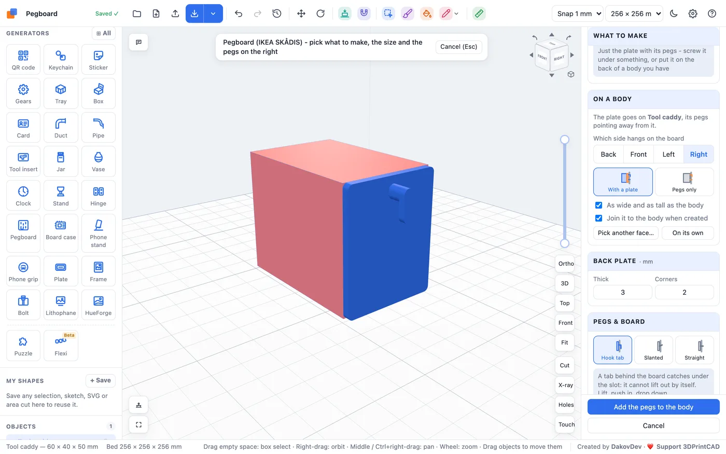This screenshot has width=726, height=454.
Task: Click 'Add the pegs to the body'
Action: pyautogui.click(x=653, y=407)
